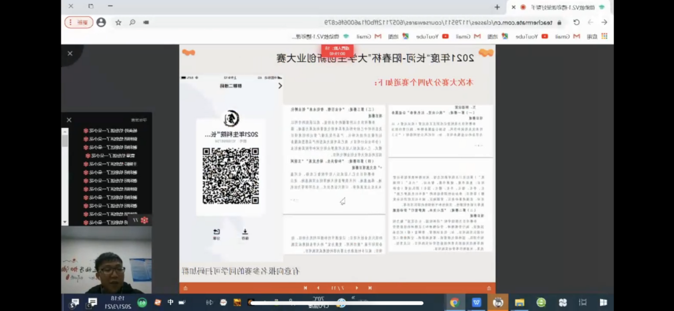Open a new tab with plus icon

coord(497,7)
